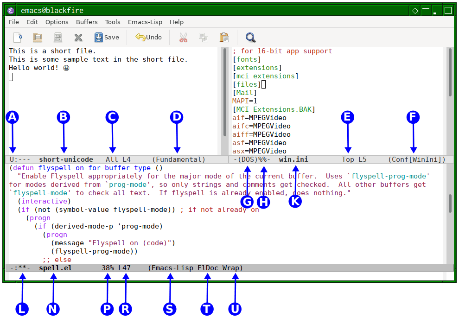Cut the selection using the scissors icon

(183, 38)
